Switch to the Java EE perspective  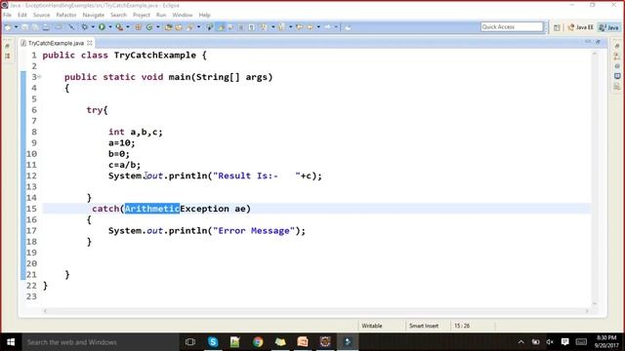click(x=581, y=27)
